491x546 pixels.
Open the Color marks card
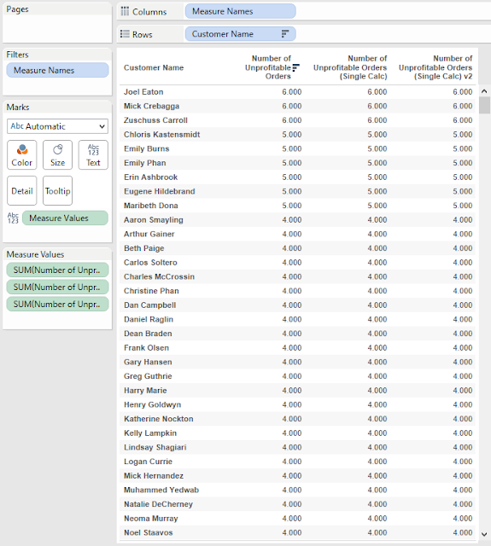click(x=21, y=155)
